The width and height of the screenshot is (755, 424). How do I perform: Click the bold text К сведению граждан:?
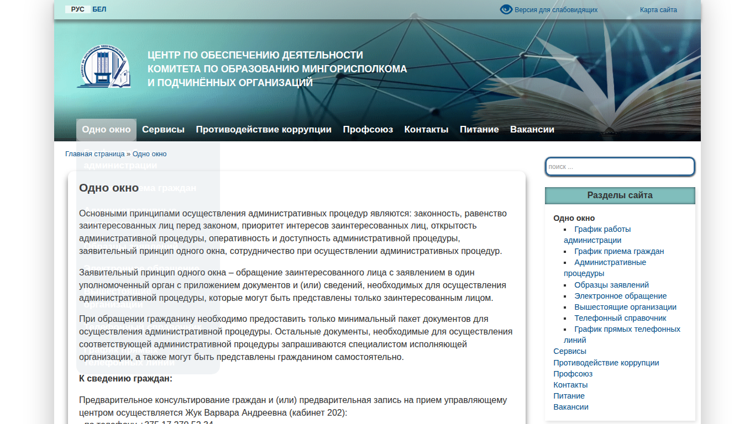126,379
